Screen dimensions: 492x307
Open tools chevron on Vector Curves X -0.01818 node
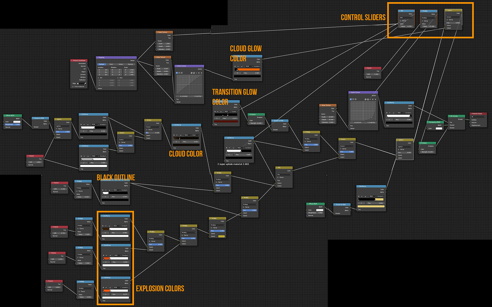pyautogui.click(x=196, y=73)
